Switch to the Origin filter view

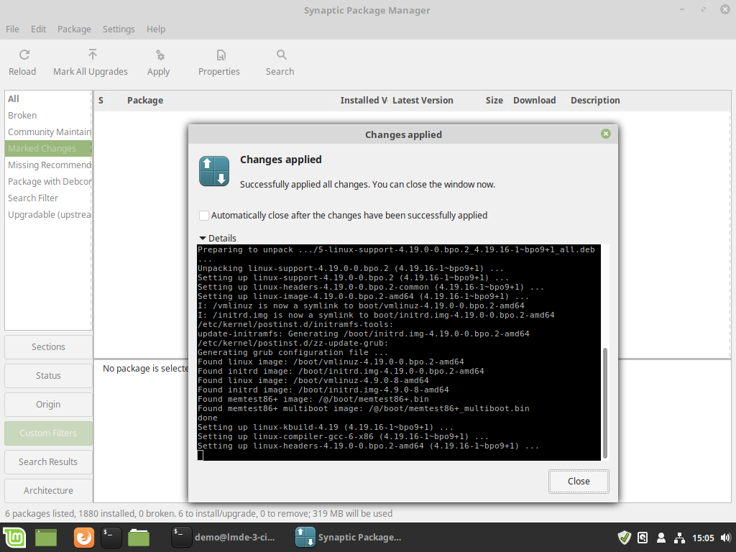tap(48, 404)
